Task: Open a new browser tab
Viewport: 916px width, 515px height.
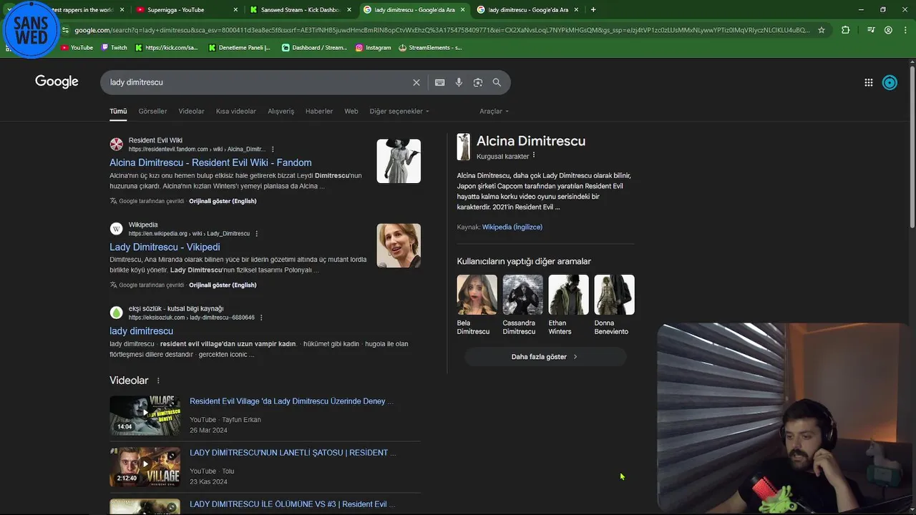Action: pos(593,9)
